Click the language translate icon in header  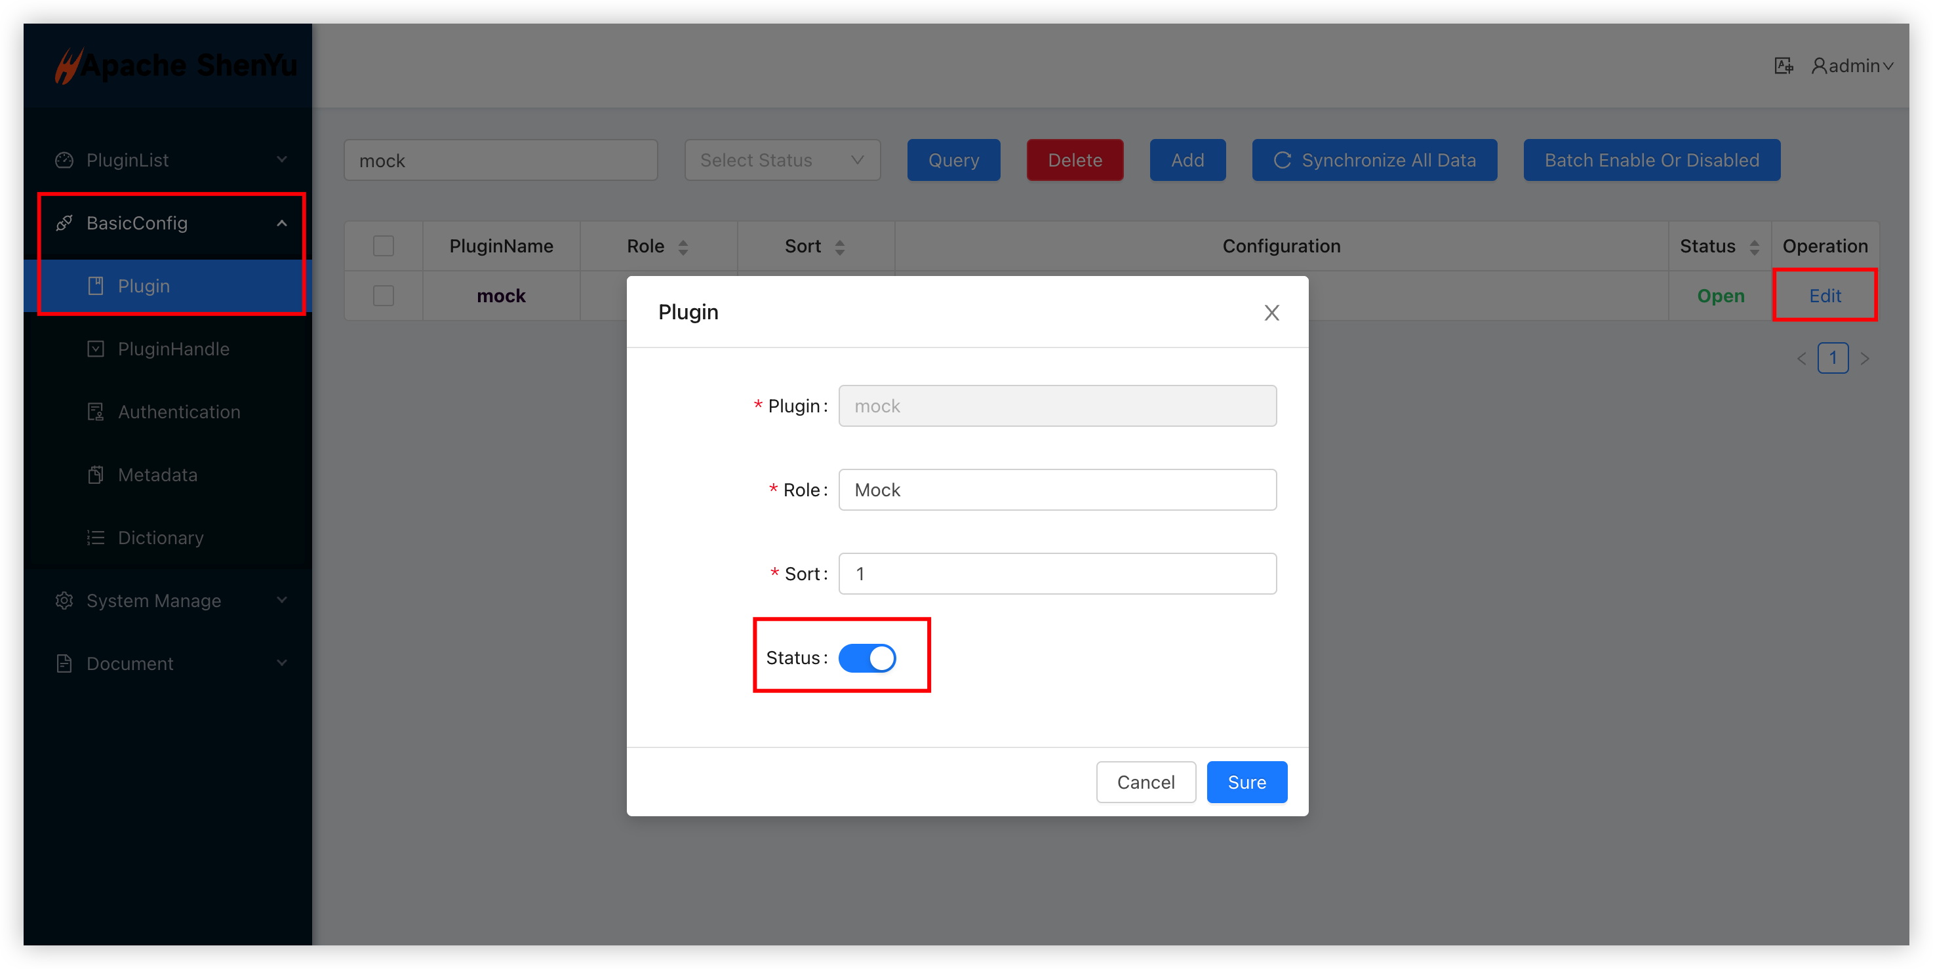(x=1783, y=66)
